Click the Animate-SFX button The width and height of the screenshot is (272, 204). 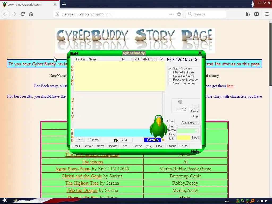click(x=190, y=122)
